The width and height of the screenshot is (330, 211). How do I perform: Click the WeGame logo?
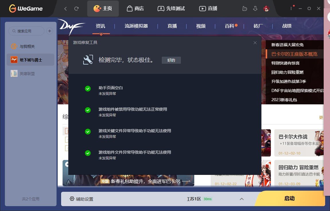coord(26,9)
